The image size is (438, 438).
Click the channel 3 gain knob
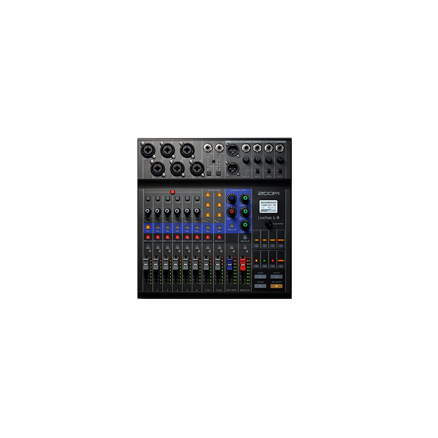click(168, 211)
